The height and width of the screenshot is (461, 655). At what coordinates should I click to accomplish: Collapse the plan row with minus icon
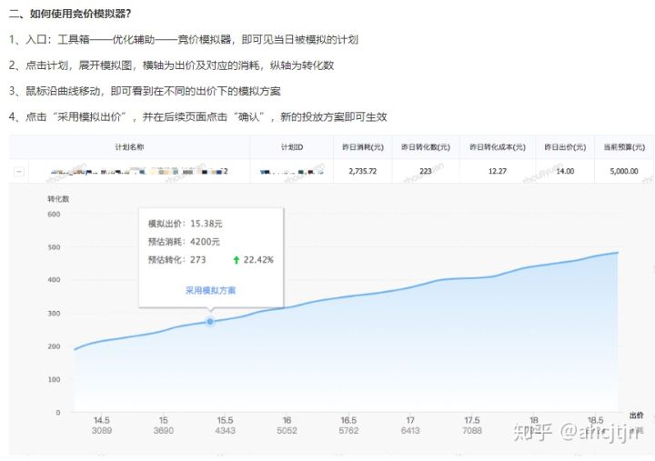(x=19, y=171)
